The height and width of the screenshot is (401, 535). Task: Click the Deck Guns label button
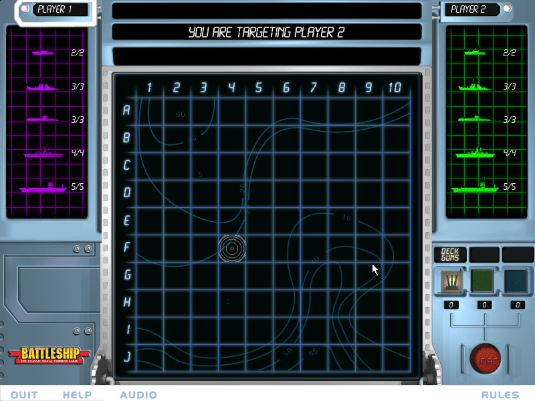pyautogui.click(x=450, y=255)
